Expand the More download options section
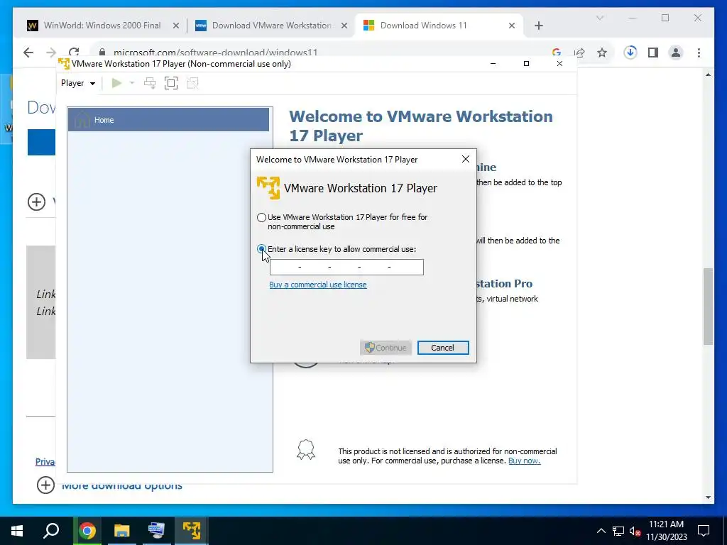727x545 pixels. pyautogui.click(x=45, y=485)
